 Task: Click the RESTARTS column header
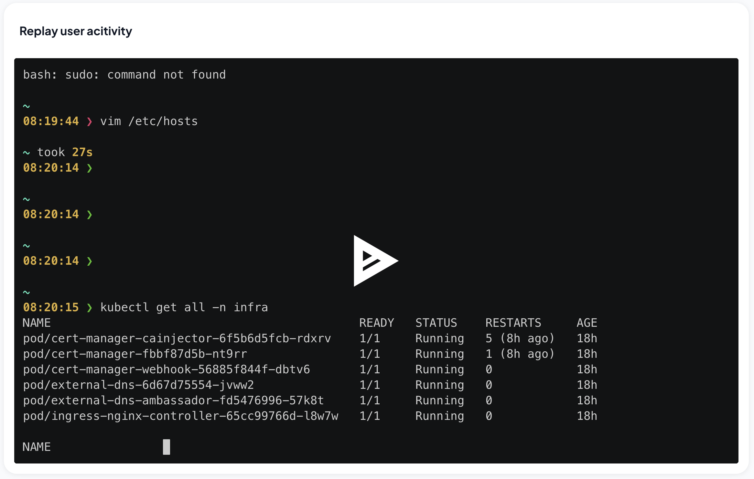[513, 323]
